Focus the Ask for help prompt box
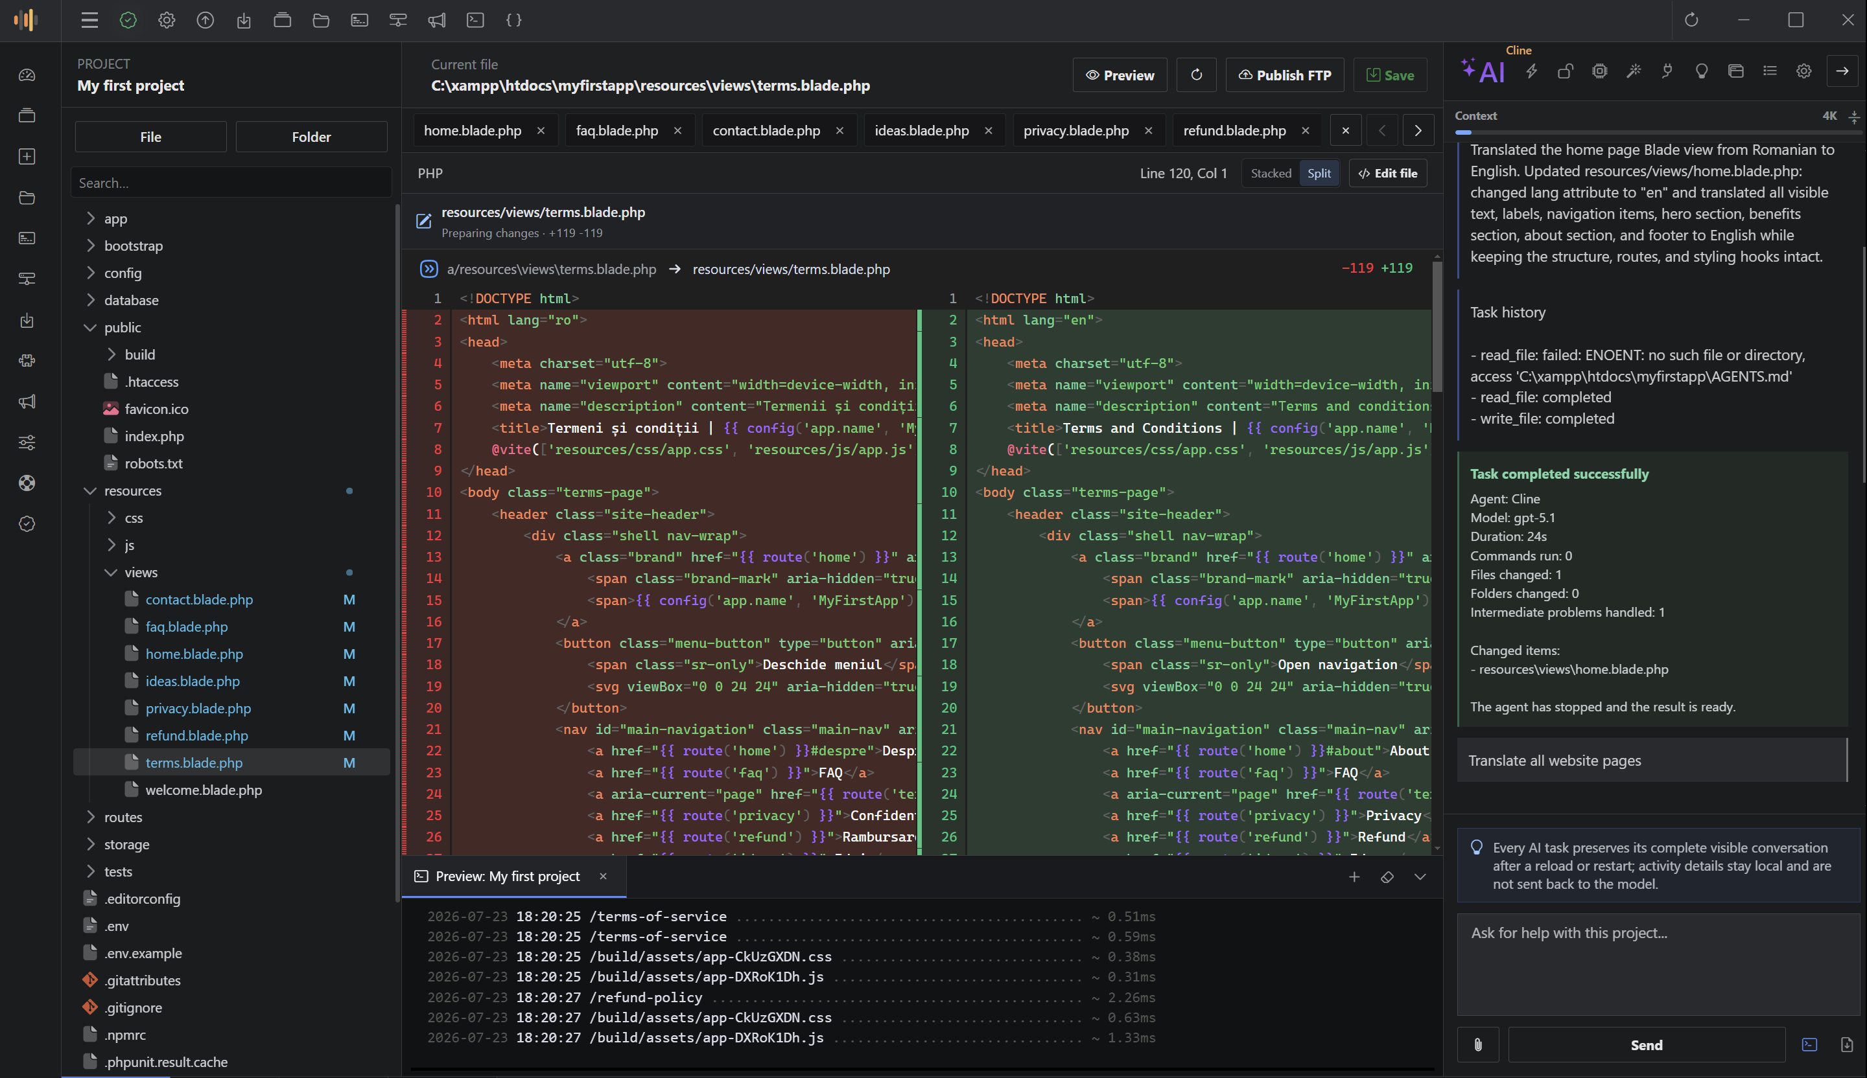The width and height of the screenshot is (1867, 1078). 1658,964
